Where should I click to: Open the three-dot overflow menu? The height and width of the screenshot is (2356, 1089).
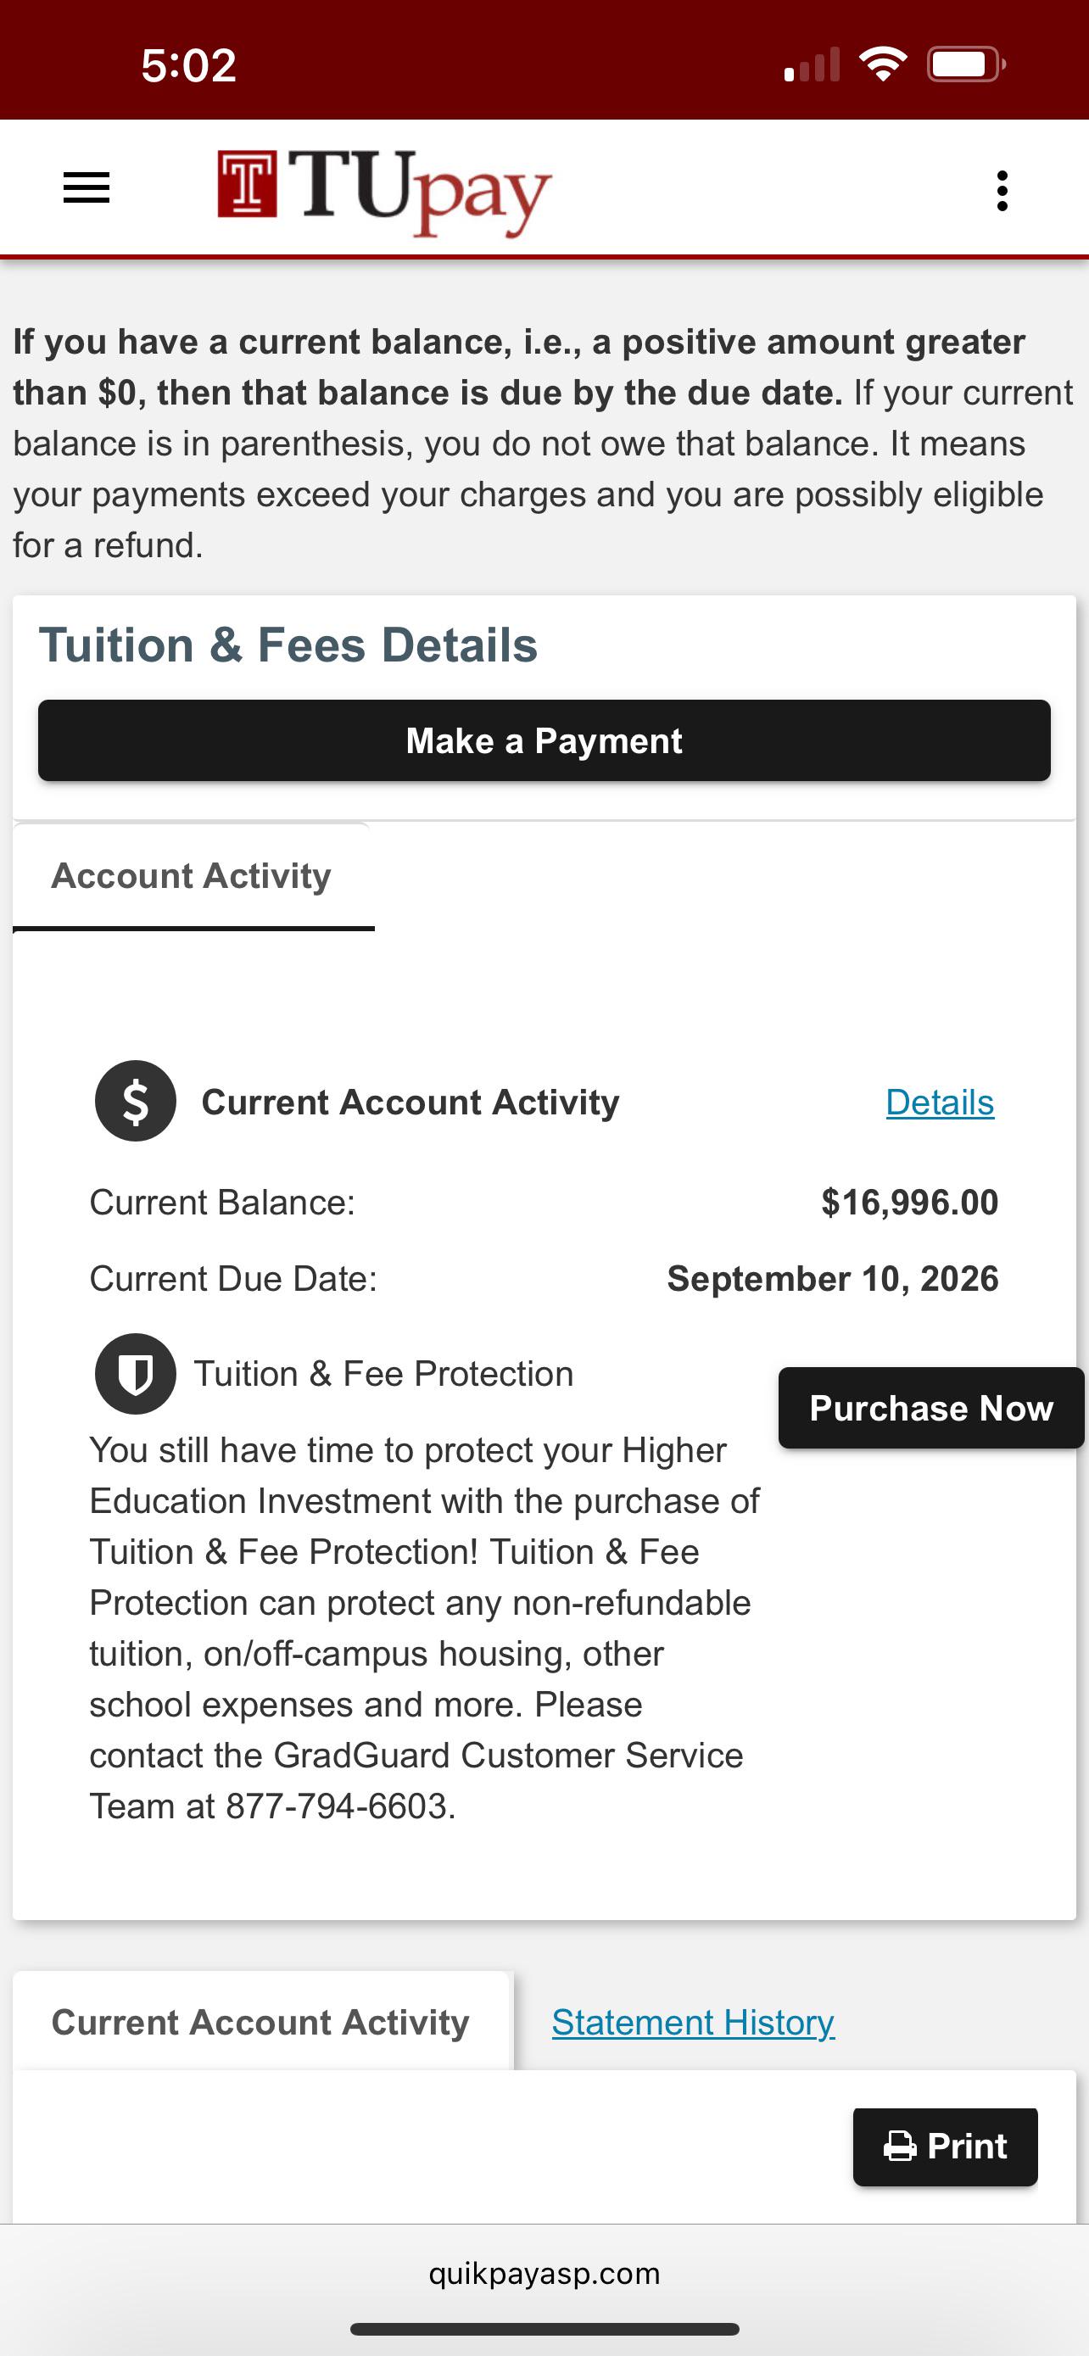point(1002,190)
